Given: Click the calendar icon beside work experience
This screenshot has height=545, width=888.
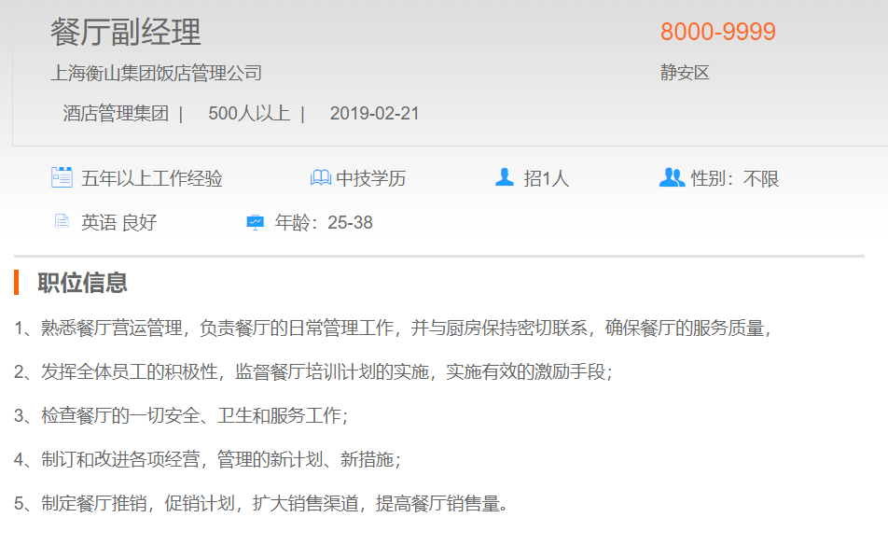Looking at the screenshot, I should (x=62, y=177).
